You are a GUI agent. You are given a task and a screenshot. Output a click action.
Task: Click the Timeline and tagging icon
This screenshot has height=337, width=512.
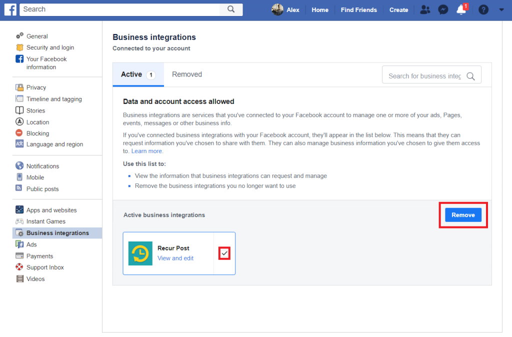(x=19, y=98)
